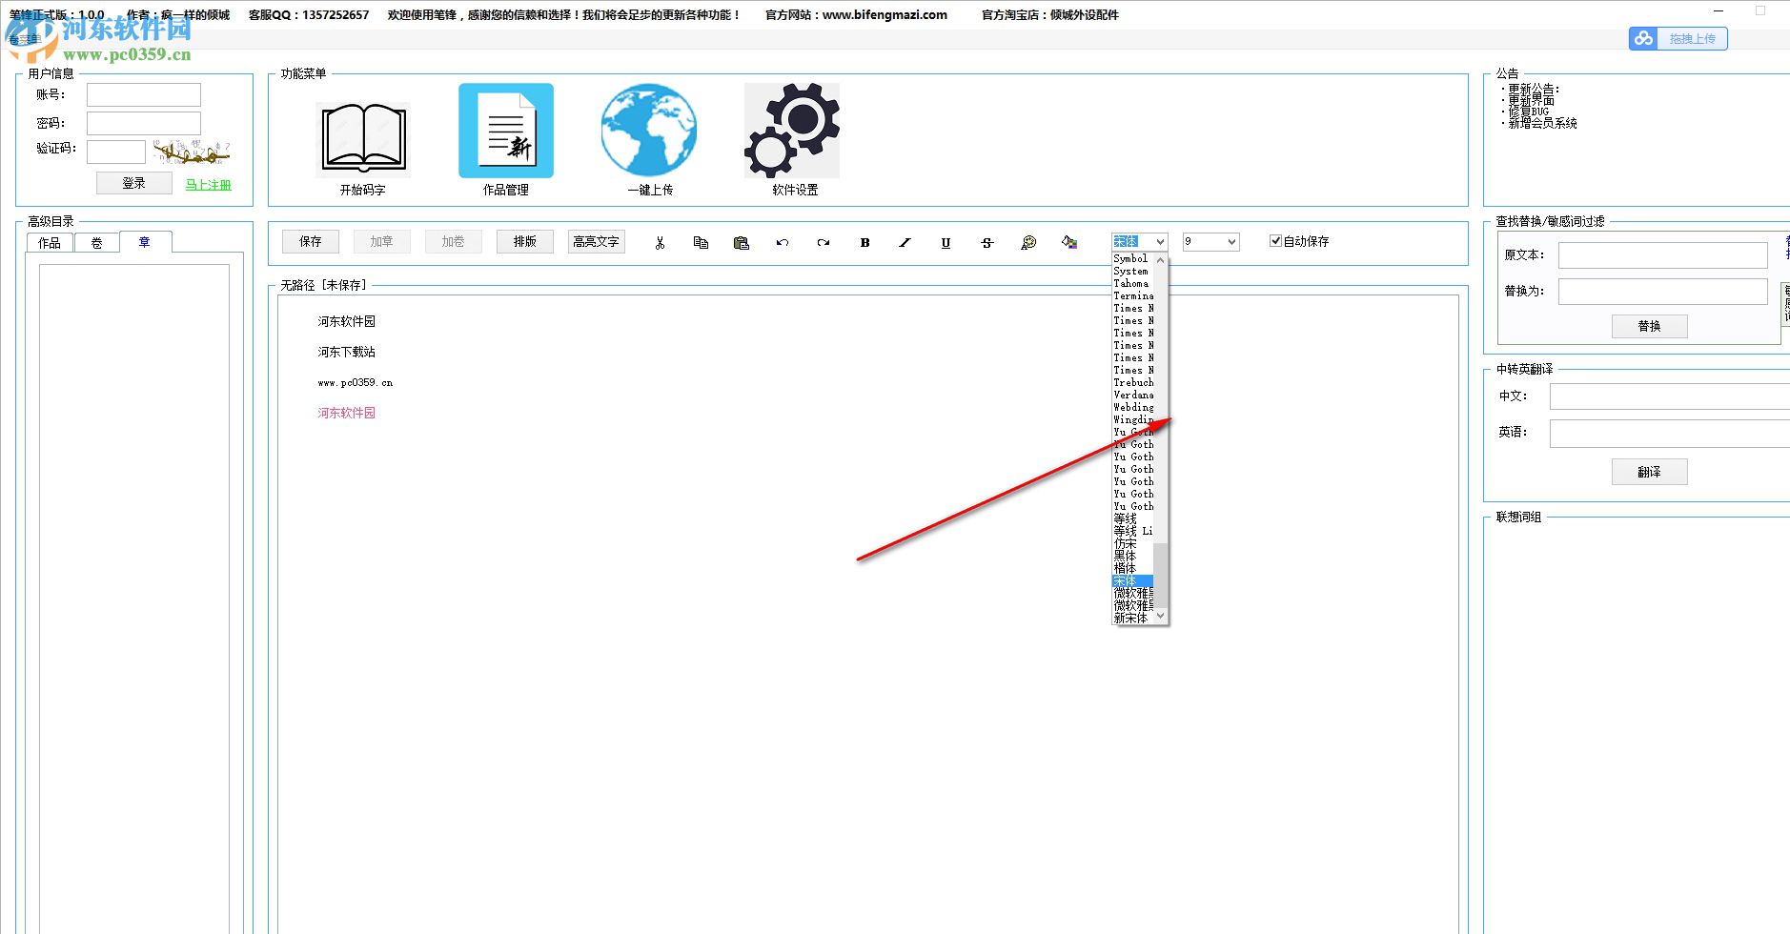Toggle the 自动保存 checkbox
This screenshot has height=934, width=1790.
(x=1275, y=241)
